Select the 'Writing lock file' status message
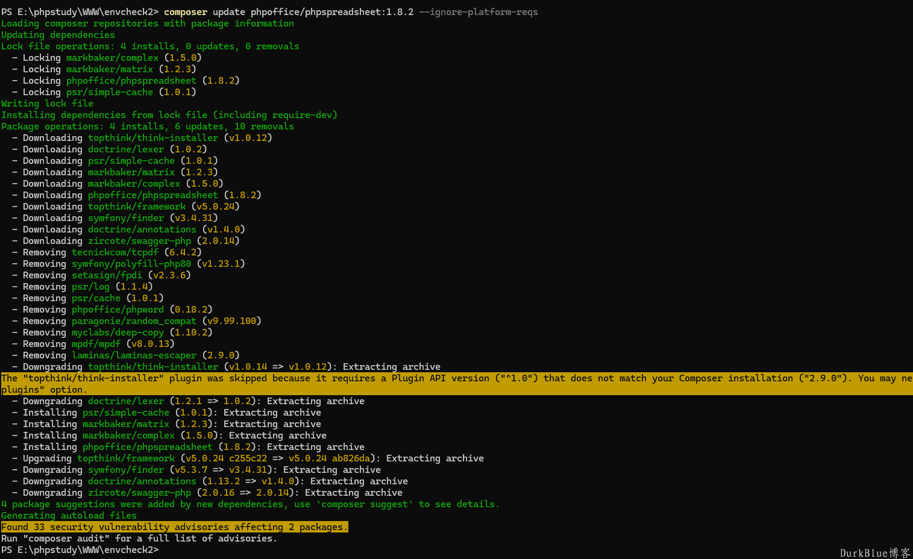The height and width of the screenshot is (559, 913). pos(48,103)
